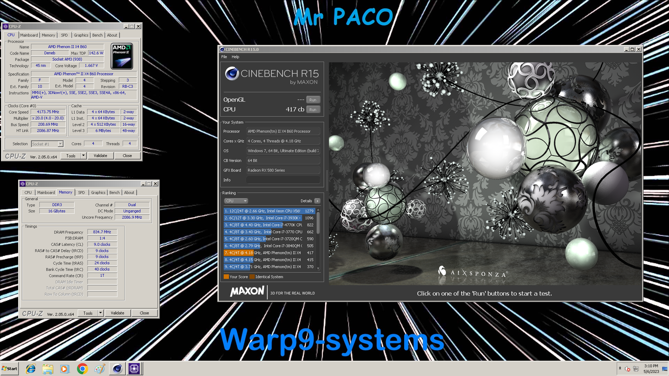Switch to Cinebench taskbar icon

click(x=117, y=369)
